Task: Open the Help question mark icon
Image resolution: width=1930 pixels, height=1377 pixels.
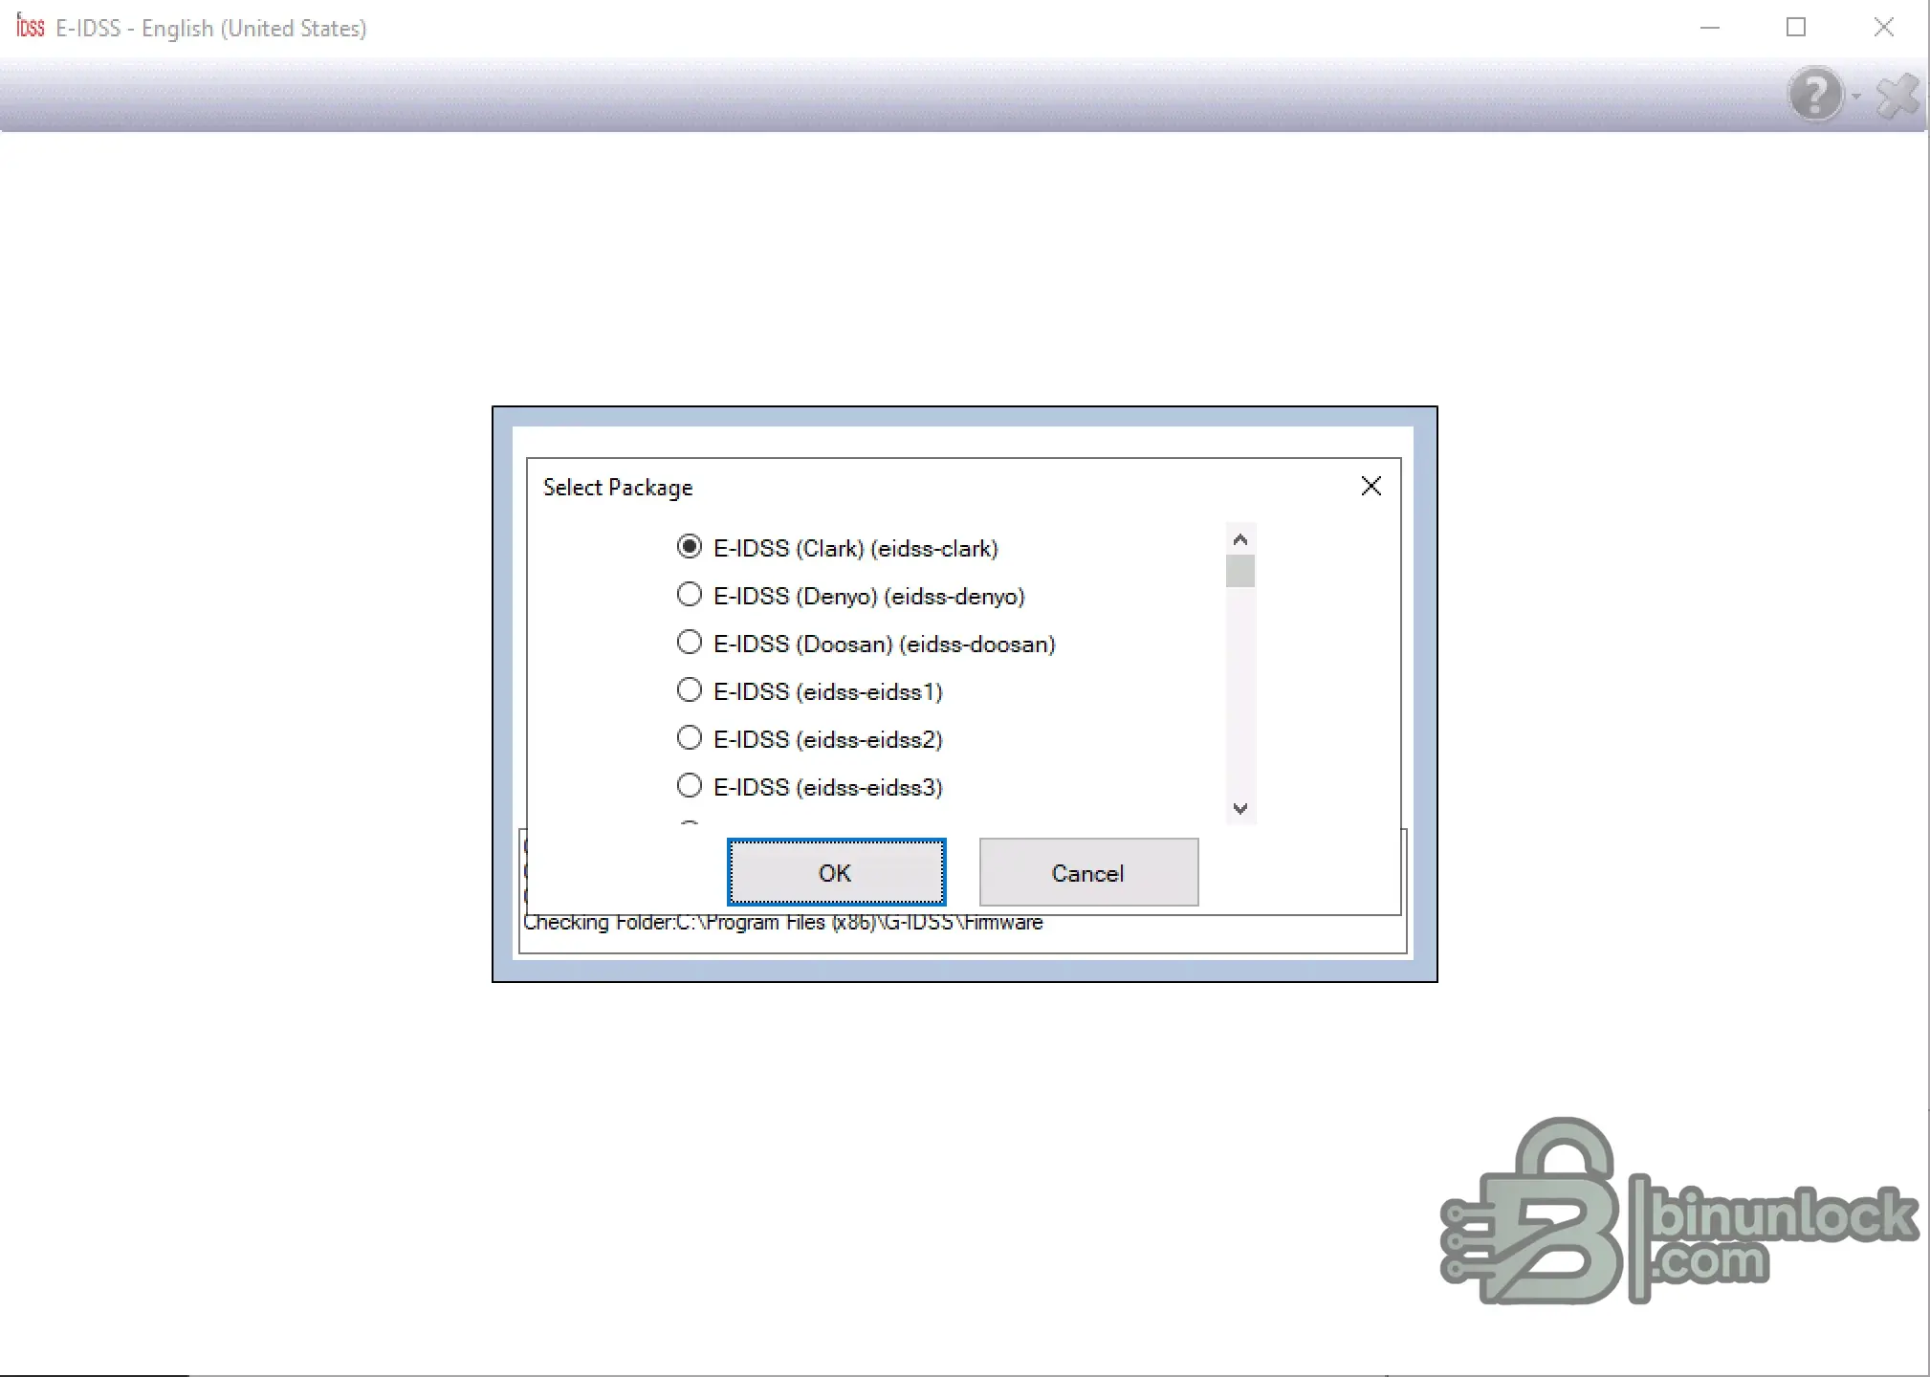Action: pyautogui.click(x=1814, y=94)
